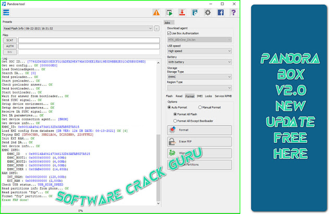333x214 pixels.
Task: Toggle Use Box Authorization checkbox
Action: click(x=169, y=33)
